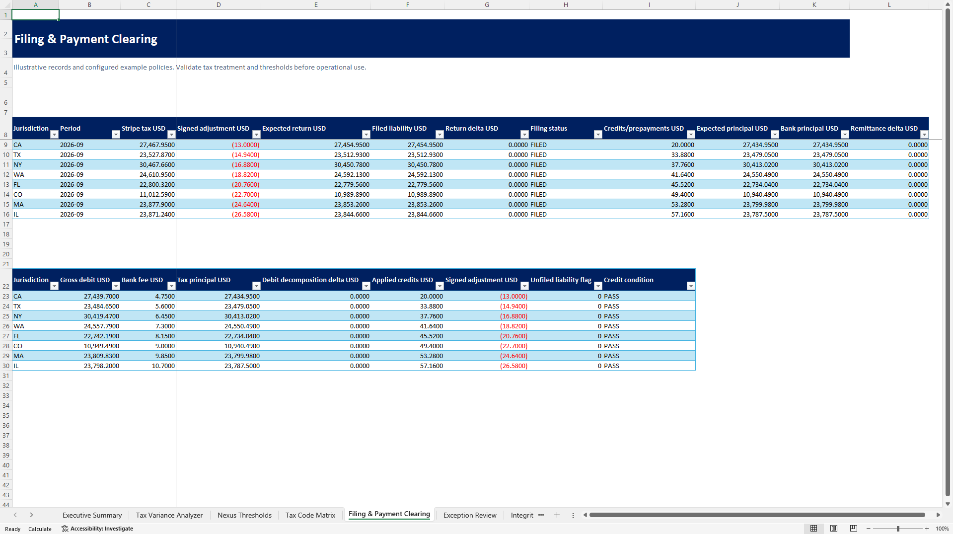
Task: Open Credit condition filter dropdown
Action: [x=691, y=286]
